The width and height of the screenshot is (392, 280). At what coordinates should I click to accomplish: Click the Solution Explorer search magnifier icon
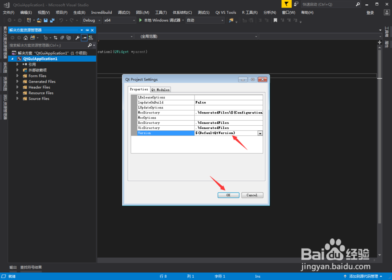tap(90, 45)
